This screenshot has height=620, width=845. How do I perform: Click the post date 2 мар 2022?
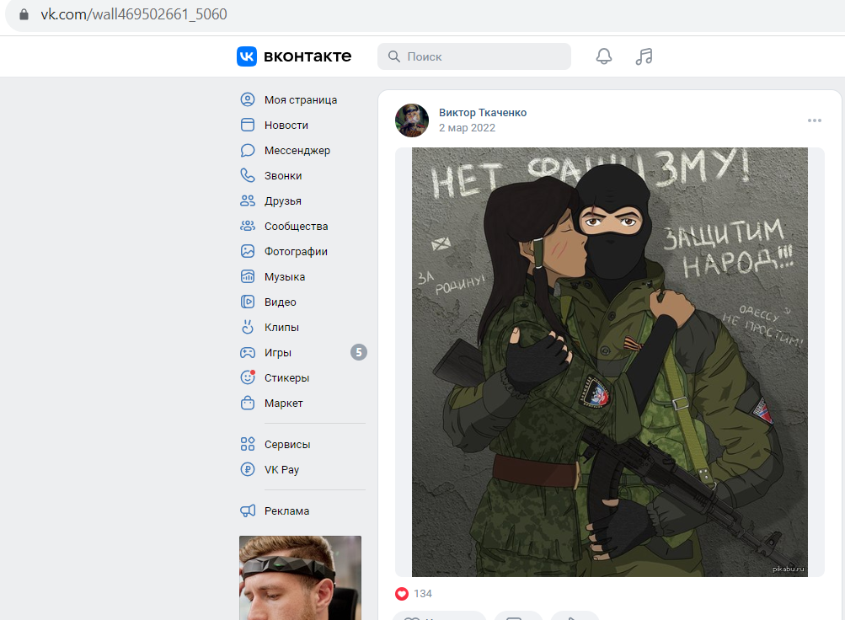[467, 128]
